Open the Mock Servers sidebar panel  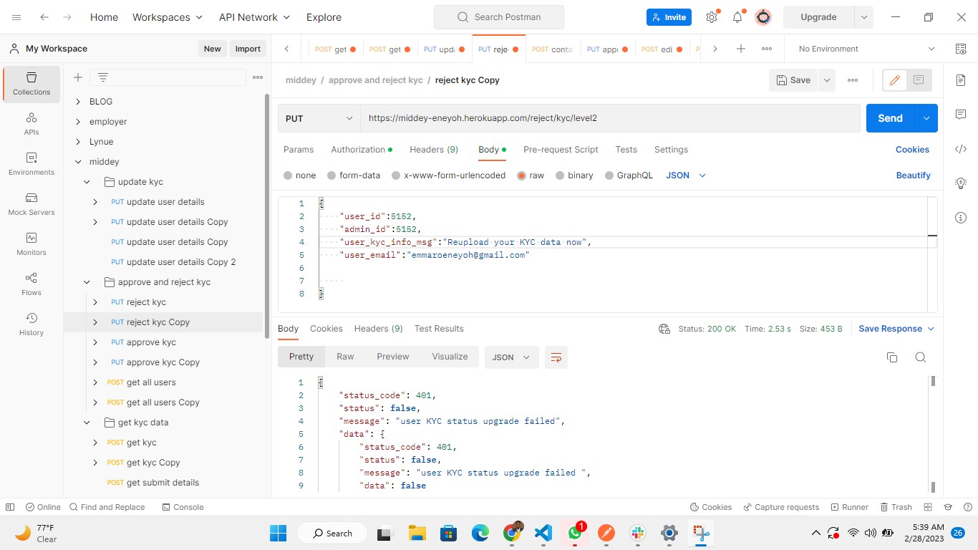tap(31, 204)
